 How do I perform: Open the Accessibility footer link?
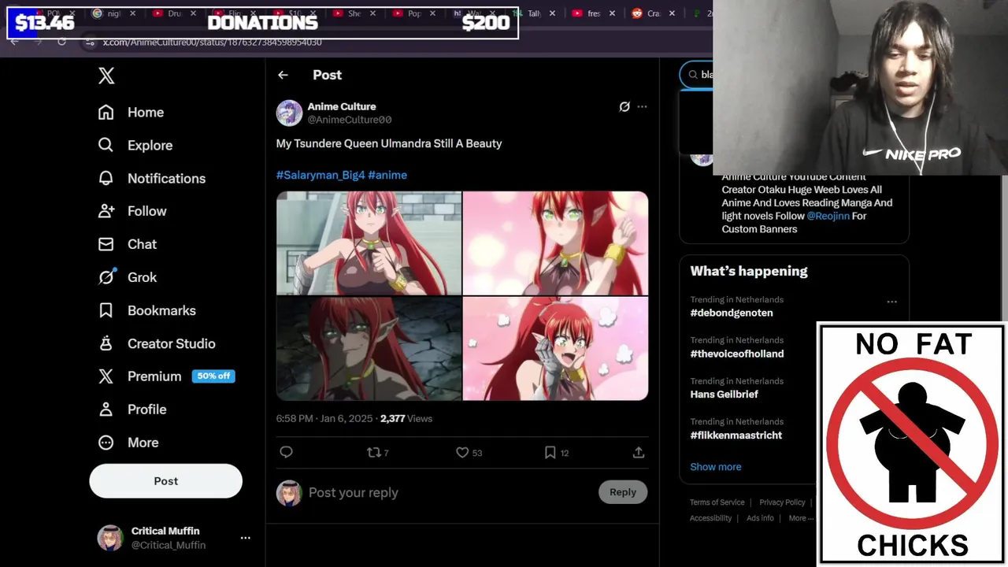[710, 518]
